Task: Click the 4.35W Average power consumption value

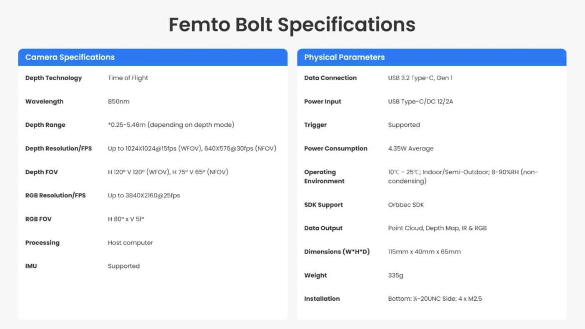Action: pos(410,148)
